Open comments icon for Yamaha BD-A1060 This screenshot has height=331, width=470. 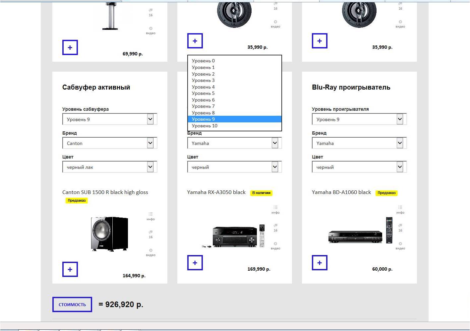click(400, 228)
